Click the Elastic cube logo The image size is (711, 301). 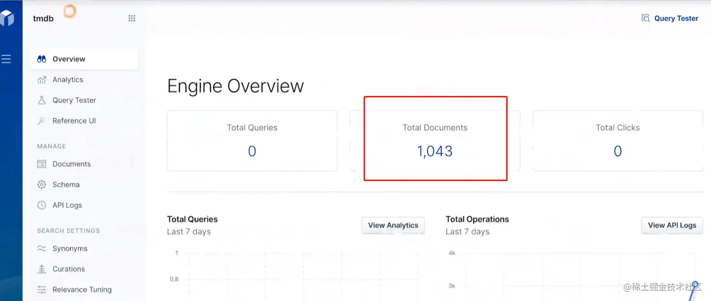coord(7,18)
